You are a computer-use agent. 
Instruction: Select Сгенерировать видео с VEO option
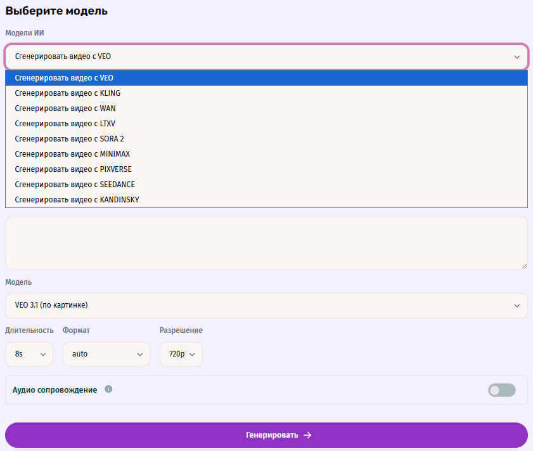click(64, 78)
